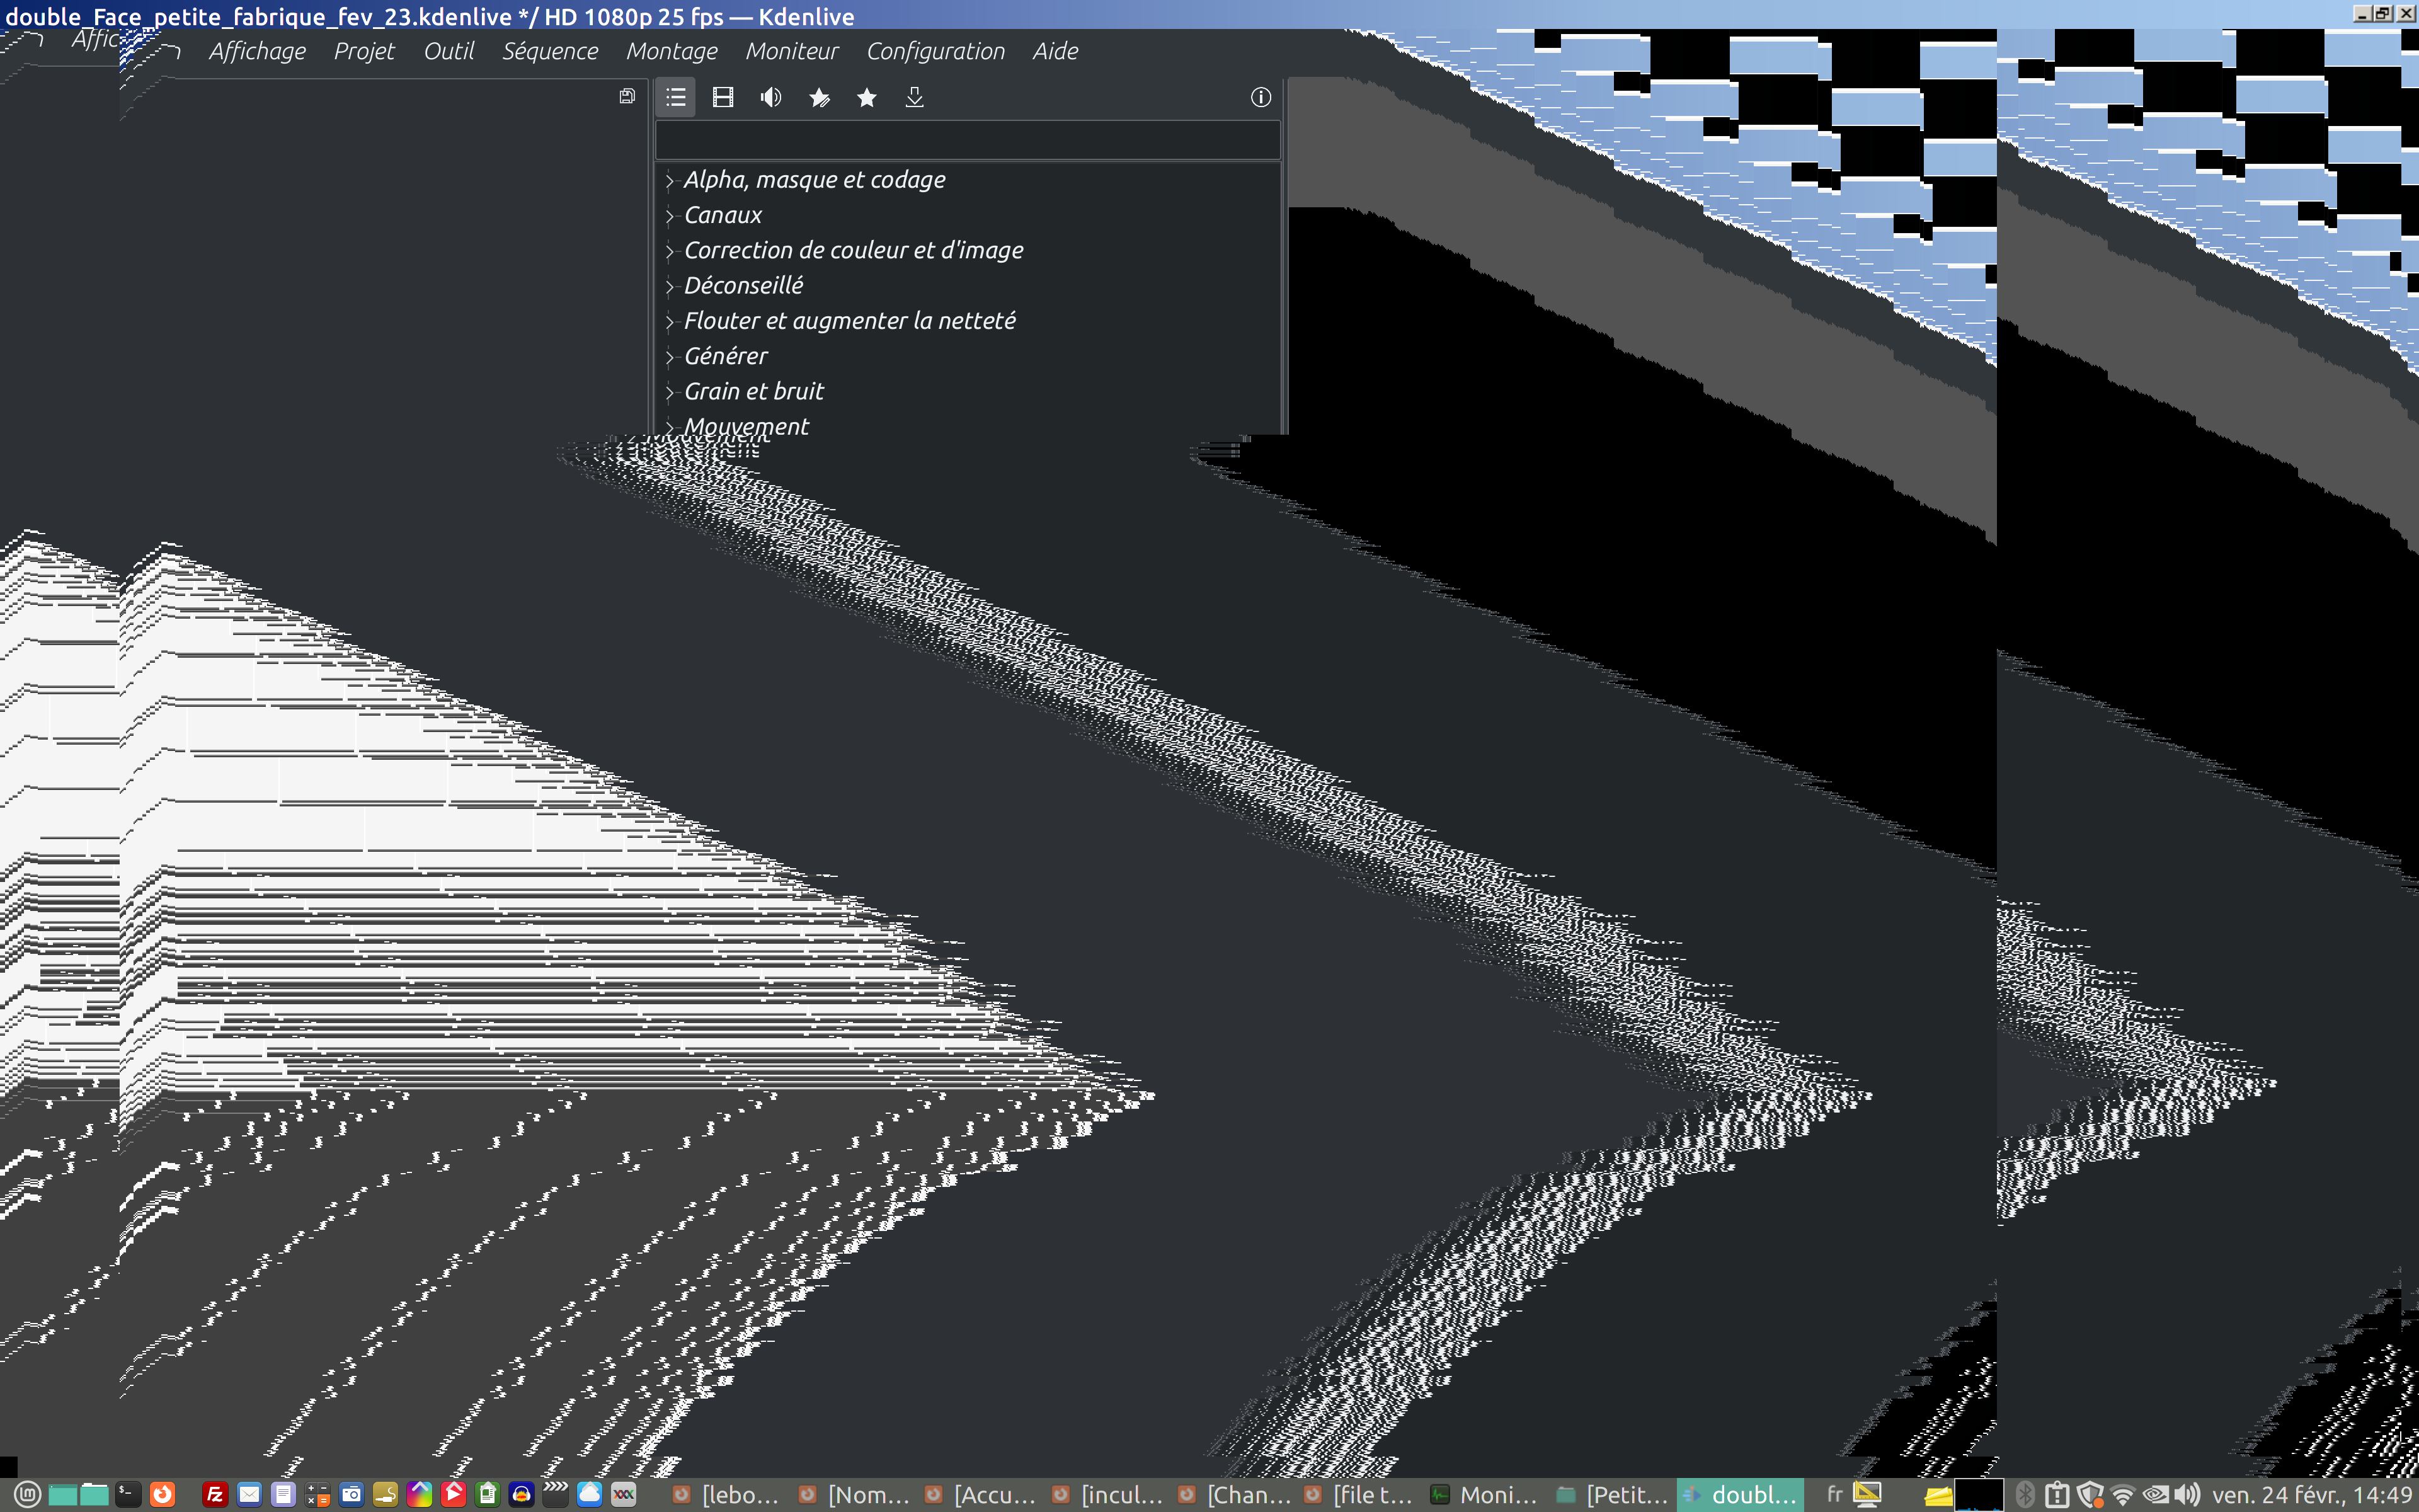The height and width of the screenshot is (1512, 2419).
Task: Filter to video effects only
Action: [723, 97]
